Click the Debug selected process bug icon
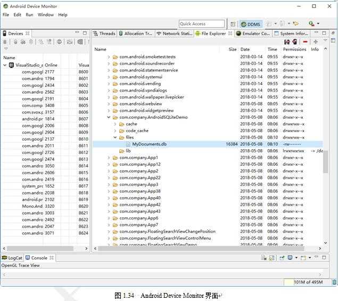 (5, 42)
